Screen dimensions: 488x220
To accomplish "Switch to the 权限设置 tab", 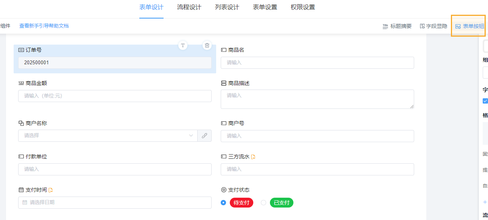I will click(302, 7).
